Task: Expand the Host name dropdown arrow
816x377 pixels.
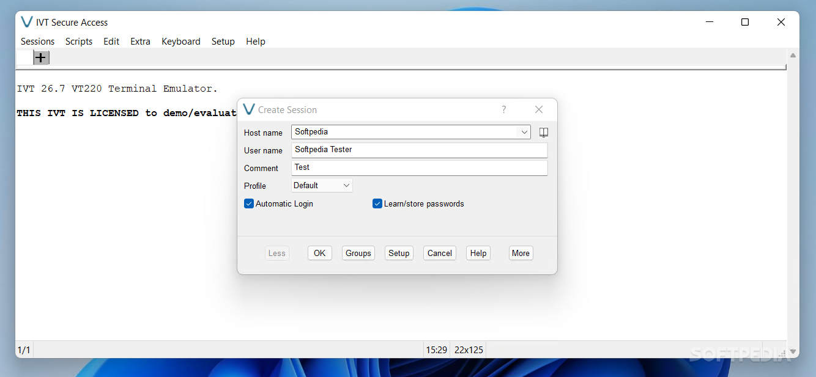Action: coord(524,132)
